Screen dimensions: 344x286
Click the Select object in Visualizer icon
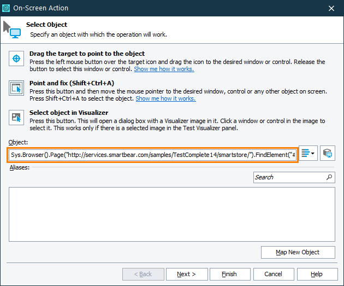16,118
